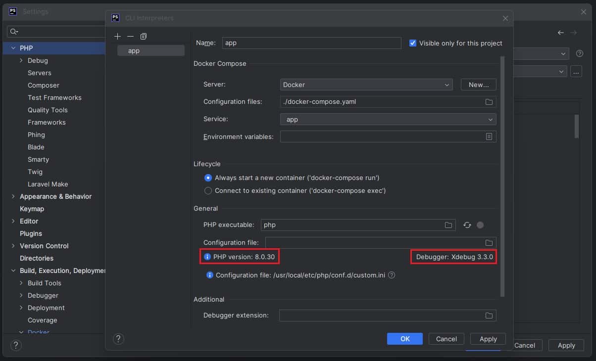Image resolution: width=596 pixels, height=361 pixels.
Task: Click the Name input field
Action: coord(311,43)
